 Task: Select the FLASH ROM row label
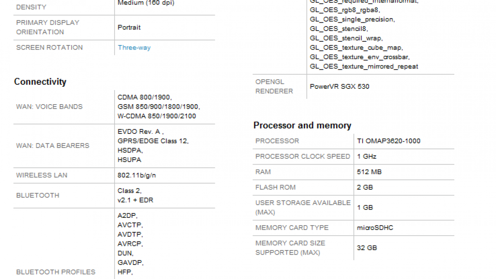tap(276, 187)
